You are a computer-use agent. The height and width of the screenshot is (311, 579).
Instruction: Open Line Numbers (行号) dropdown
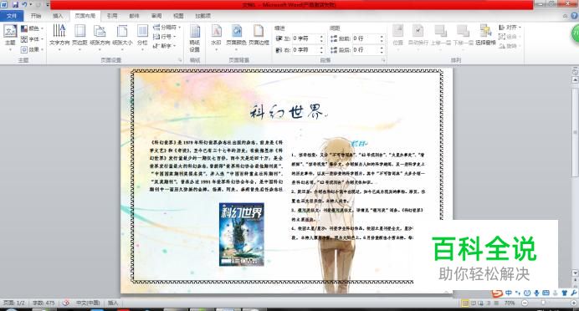(x=165, y=37)
